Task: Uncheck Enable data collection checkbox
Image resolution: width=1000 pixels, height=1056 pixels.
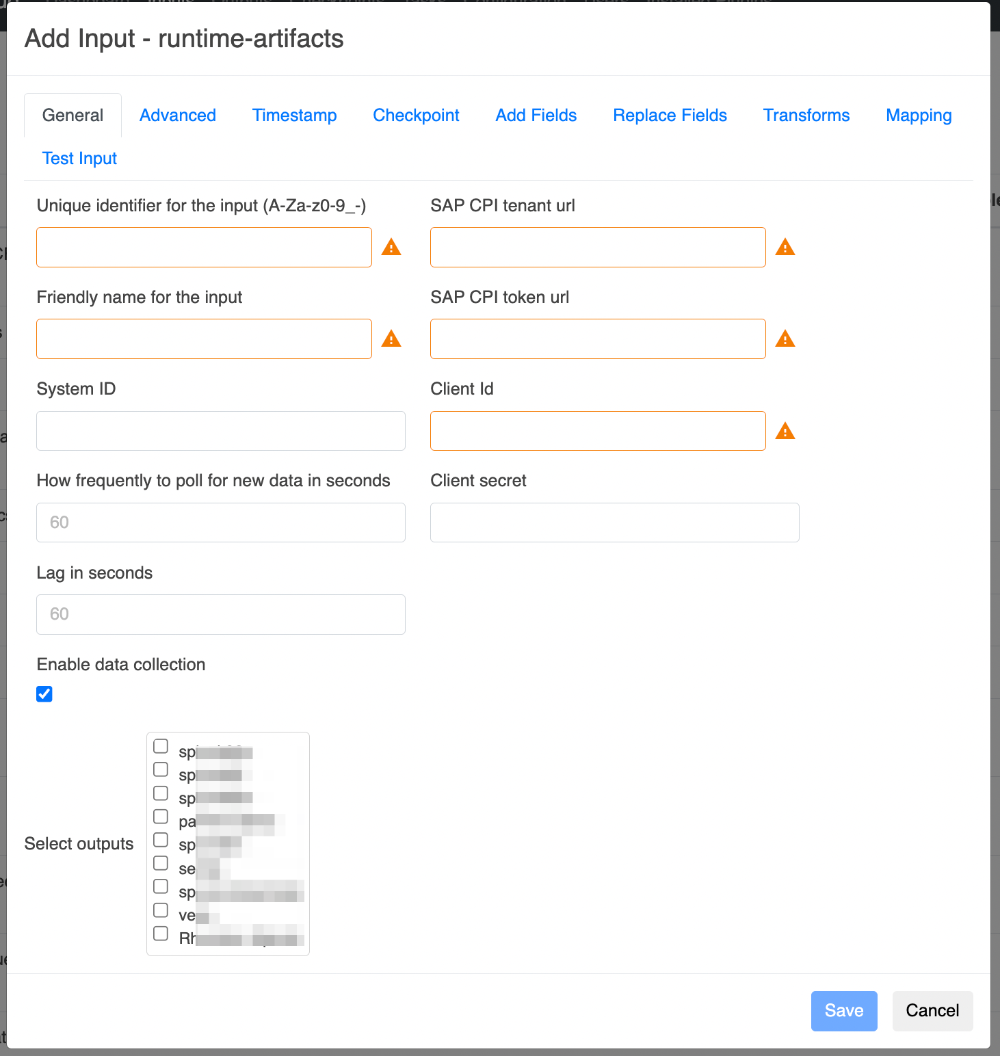Action: click(x=44, y=694)
